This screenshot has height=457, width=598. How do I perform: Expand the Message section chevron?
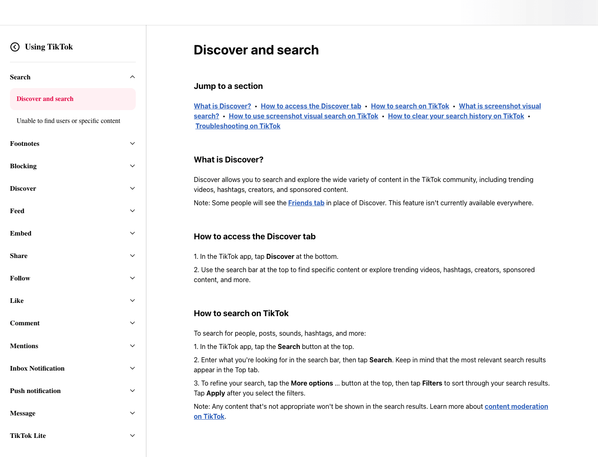tap(132, 413)
